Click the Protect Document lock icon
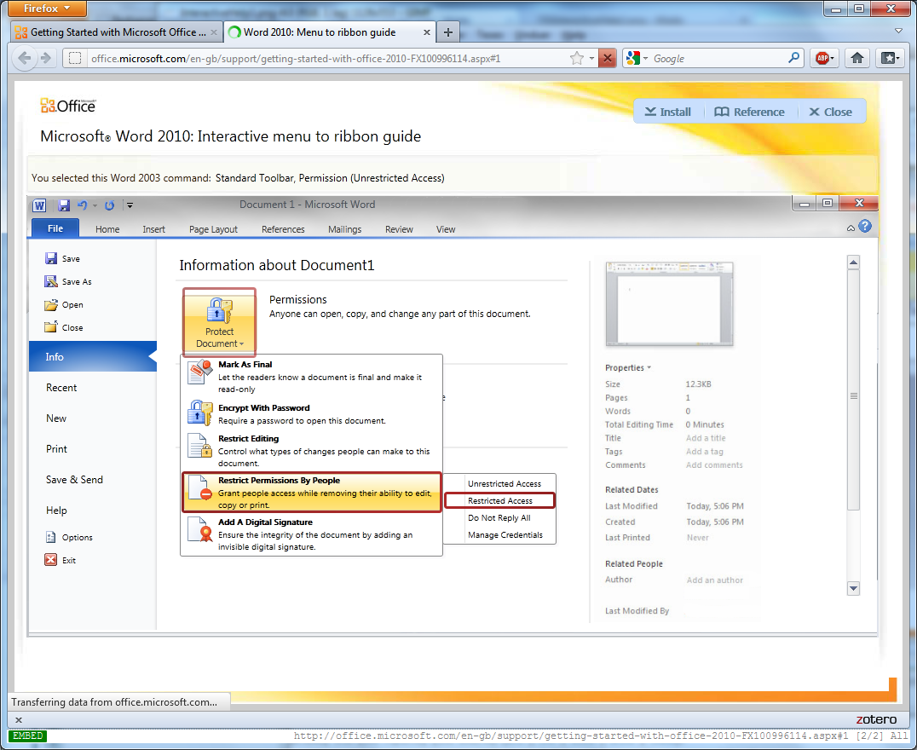The image size is (917, 750). pos(219,310)
